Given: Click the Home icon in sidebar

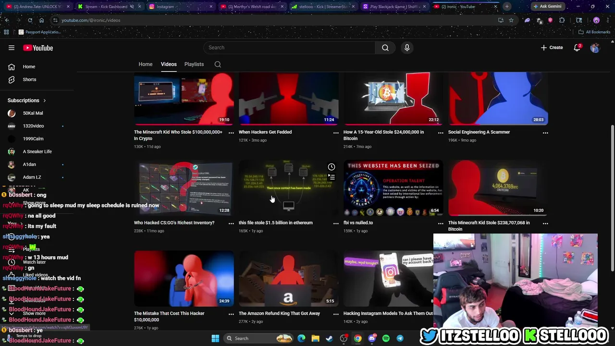Looking at the screenshot, I should (x=12, y=67).
